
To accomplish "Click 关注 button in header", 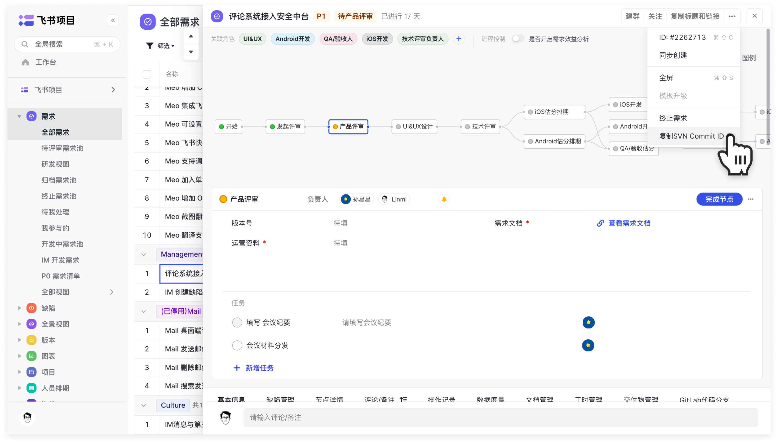I will [655, 16].
